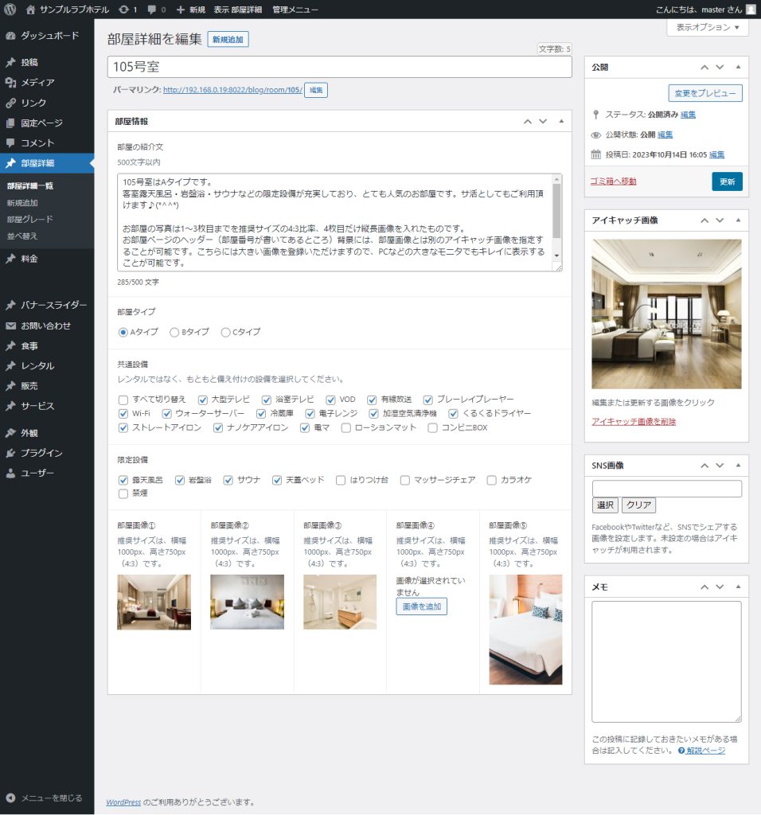Screen dimensions: 761x815
Task: Open the 表示オプション dropdown
Action: [707, 28]
